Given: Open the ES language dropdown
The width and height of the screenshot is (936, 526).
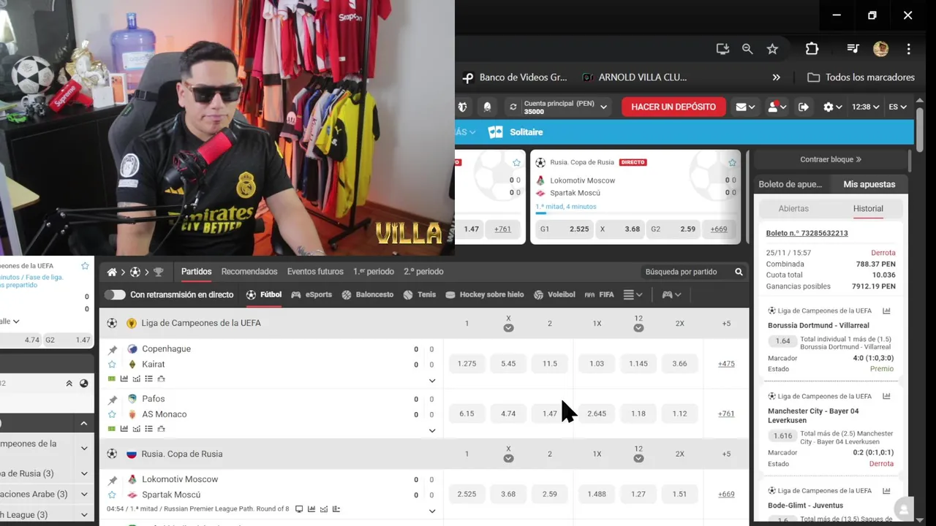Looking at the screenshot, I should coord(897,107).
